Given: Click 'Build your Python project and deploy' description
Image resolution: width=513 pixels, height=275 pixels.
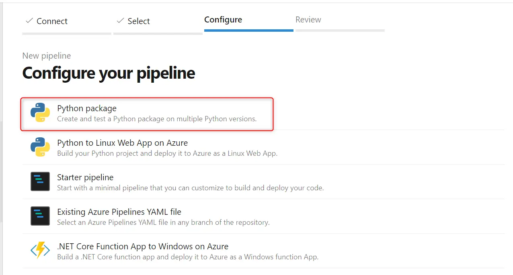Looking at the screenshot, I should tap(167, 153).
